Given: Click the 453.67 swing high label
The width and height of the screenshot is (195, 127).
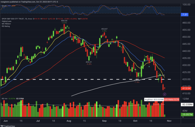Looking at the screenshot, I should click(104, 29).
